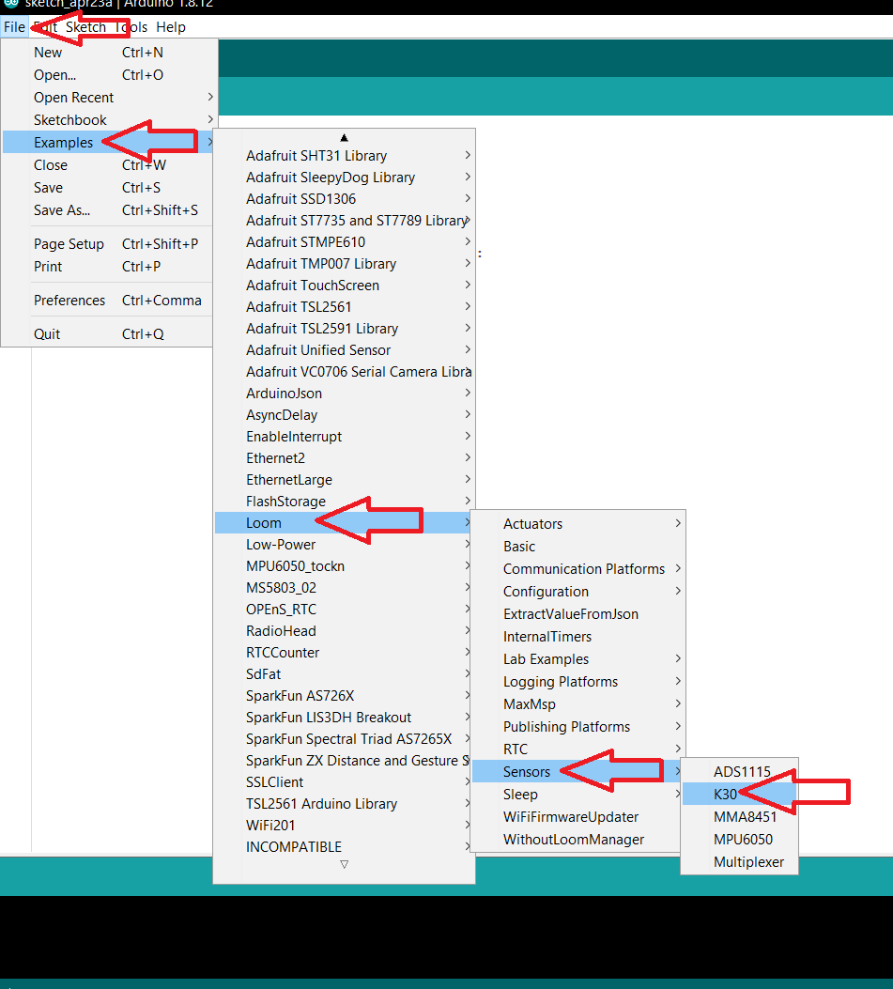Open INCOMPATIBLE examples submenu
893x989 pixels.
(344, 847)
